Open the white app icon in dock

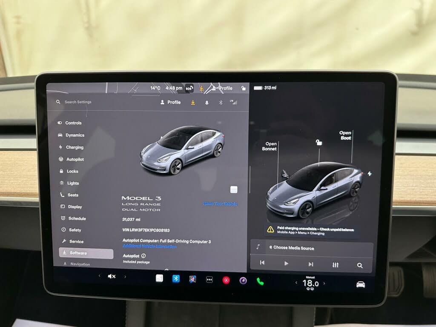[159, 278]
